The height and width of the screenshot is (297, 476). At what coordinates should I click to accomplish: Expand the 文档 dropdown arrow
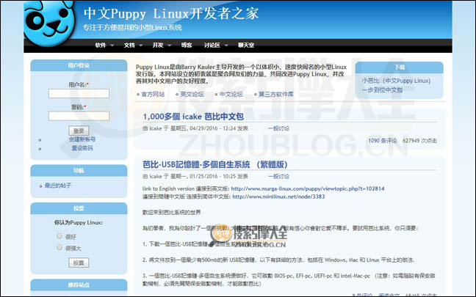coord(141,45)
